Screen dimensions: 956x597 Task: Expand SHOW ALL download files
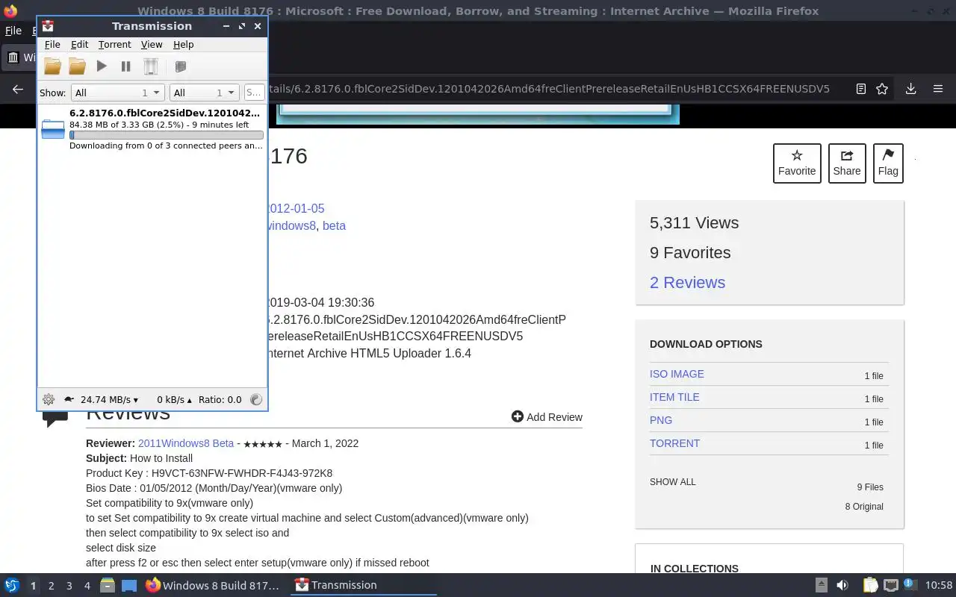(672, 482)
